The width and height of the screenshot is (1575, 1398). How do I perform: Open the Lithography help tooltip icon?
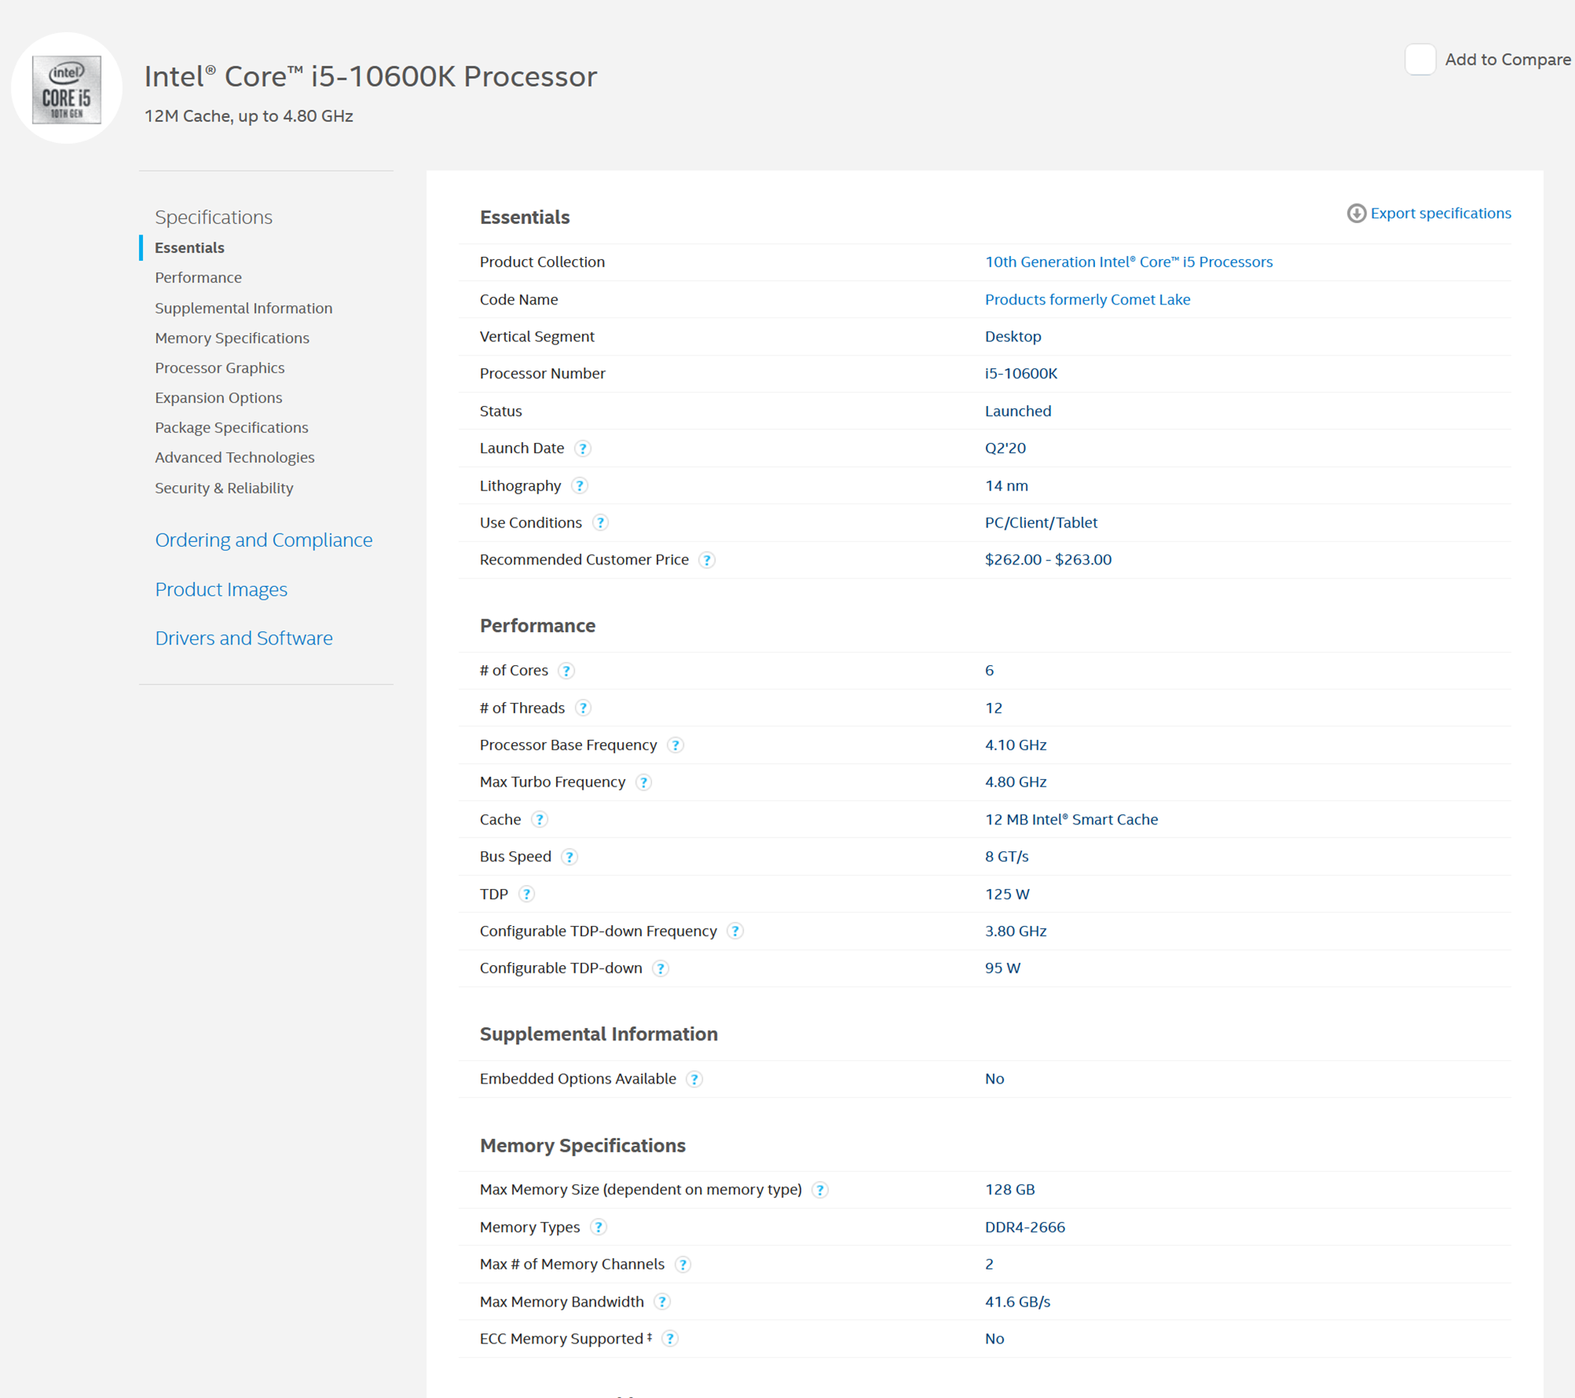(579, 485)
